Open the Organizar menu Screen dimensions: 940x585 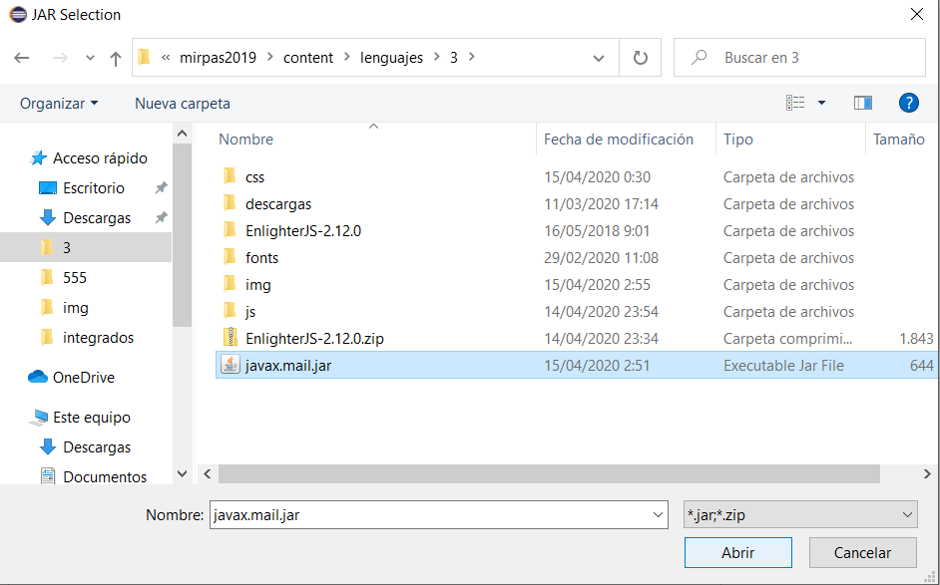click(x=59, y=103)
